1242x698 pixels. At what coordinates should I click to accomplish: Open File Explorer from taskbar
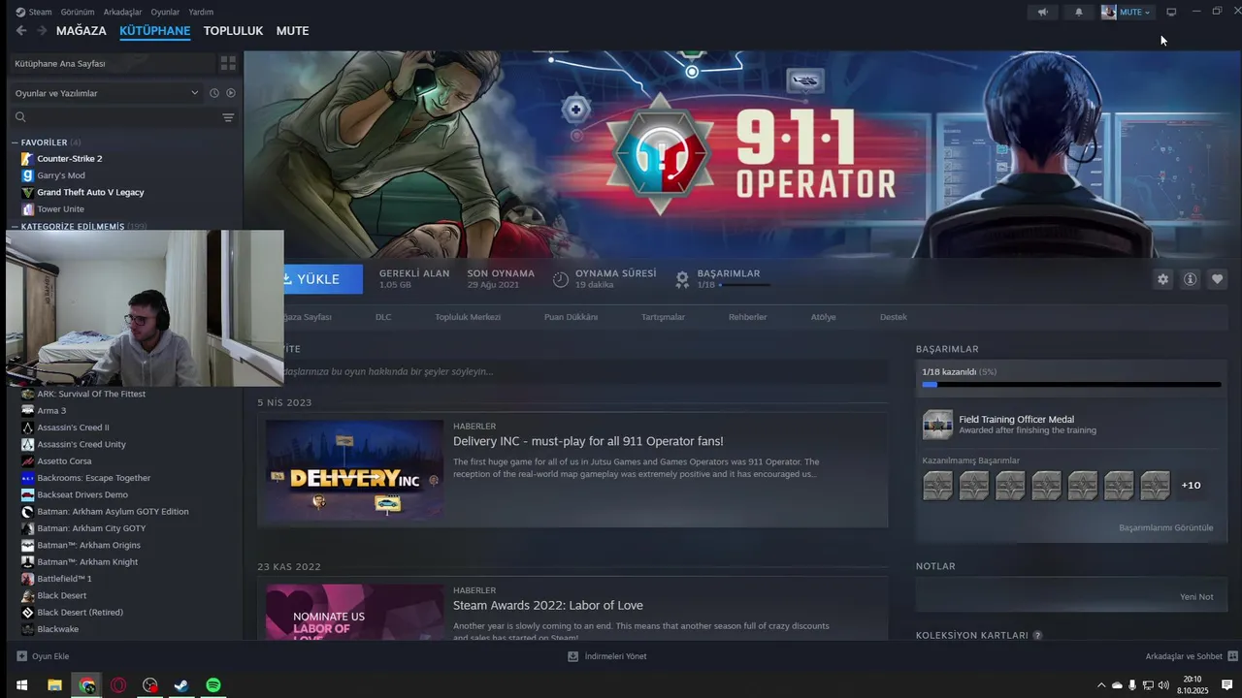coord(54,685)
